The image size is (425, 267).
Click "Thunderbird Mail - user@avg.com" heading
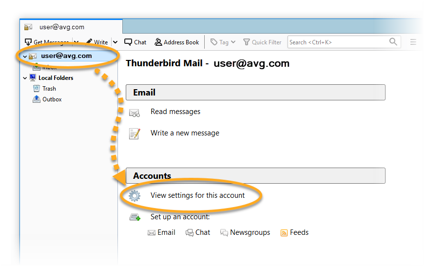click(208, 63)
